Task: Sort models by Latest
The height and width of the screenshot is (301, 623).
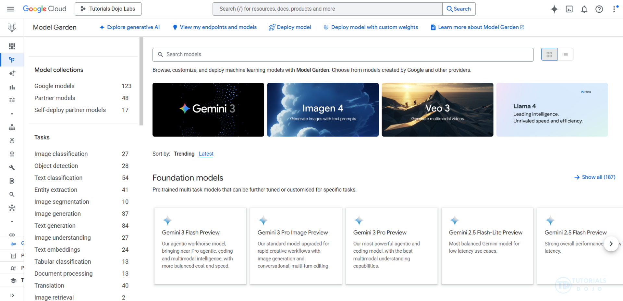Action: tap(206, 154)
